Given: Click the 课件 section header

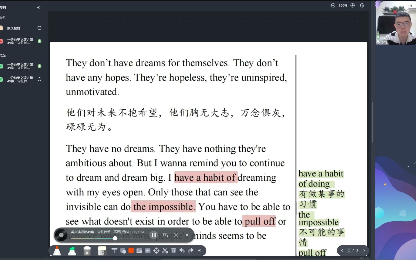Looking at the screenshot, I should click(3, 18).
